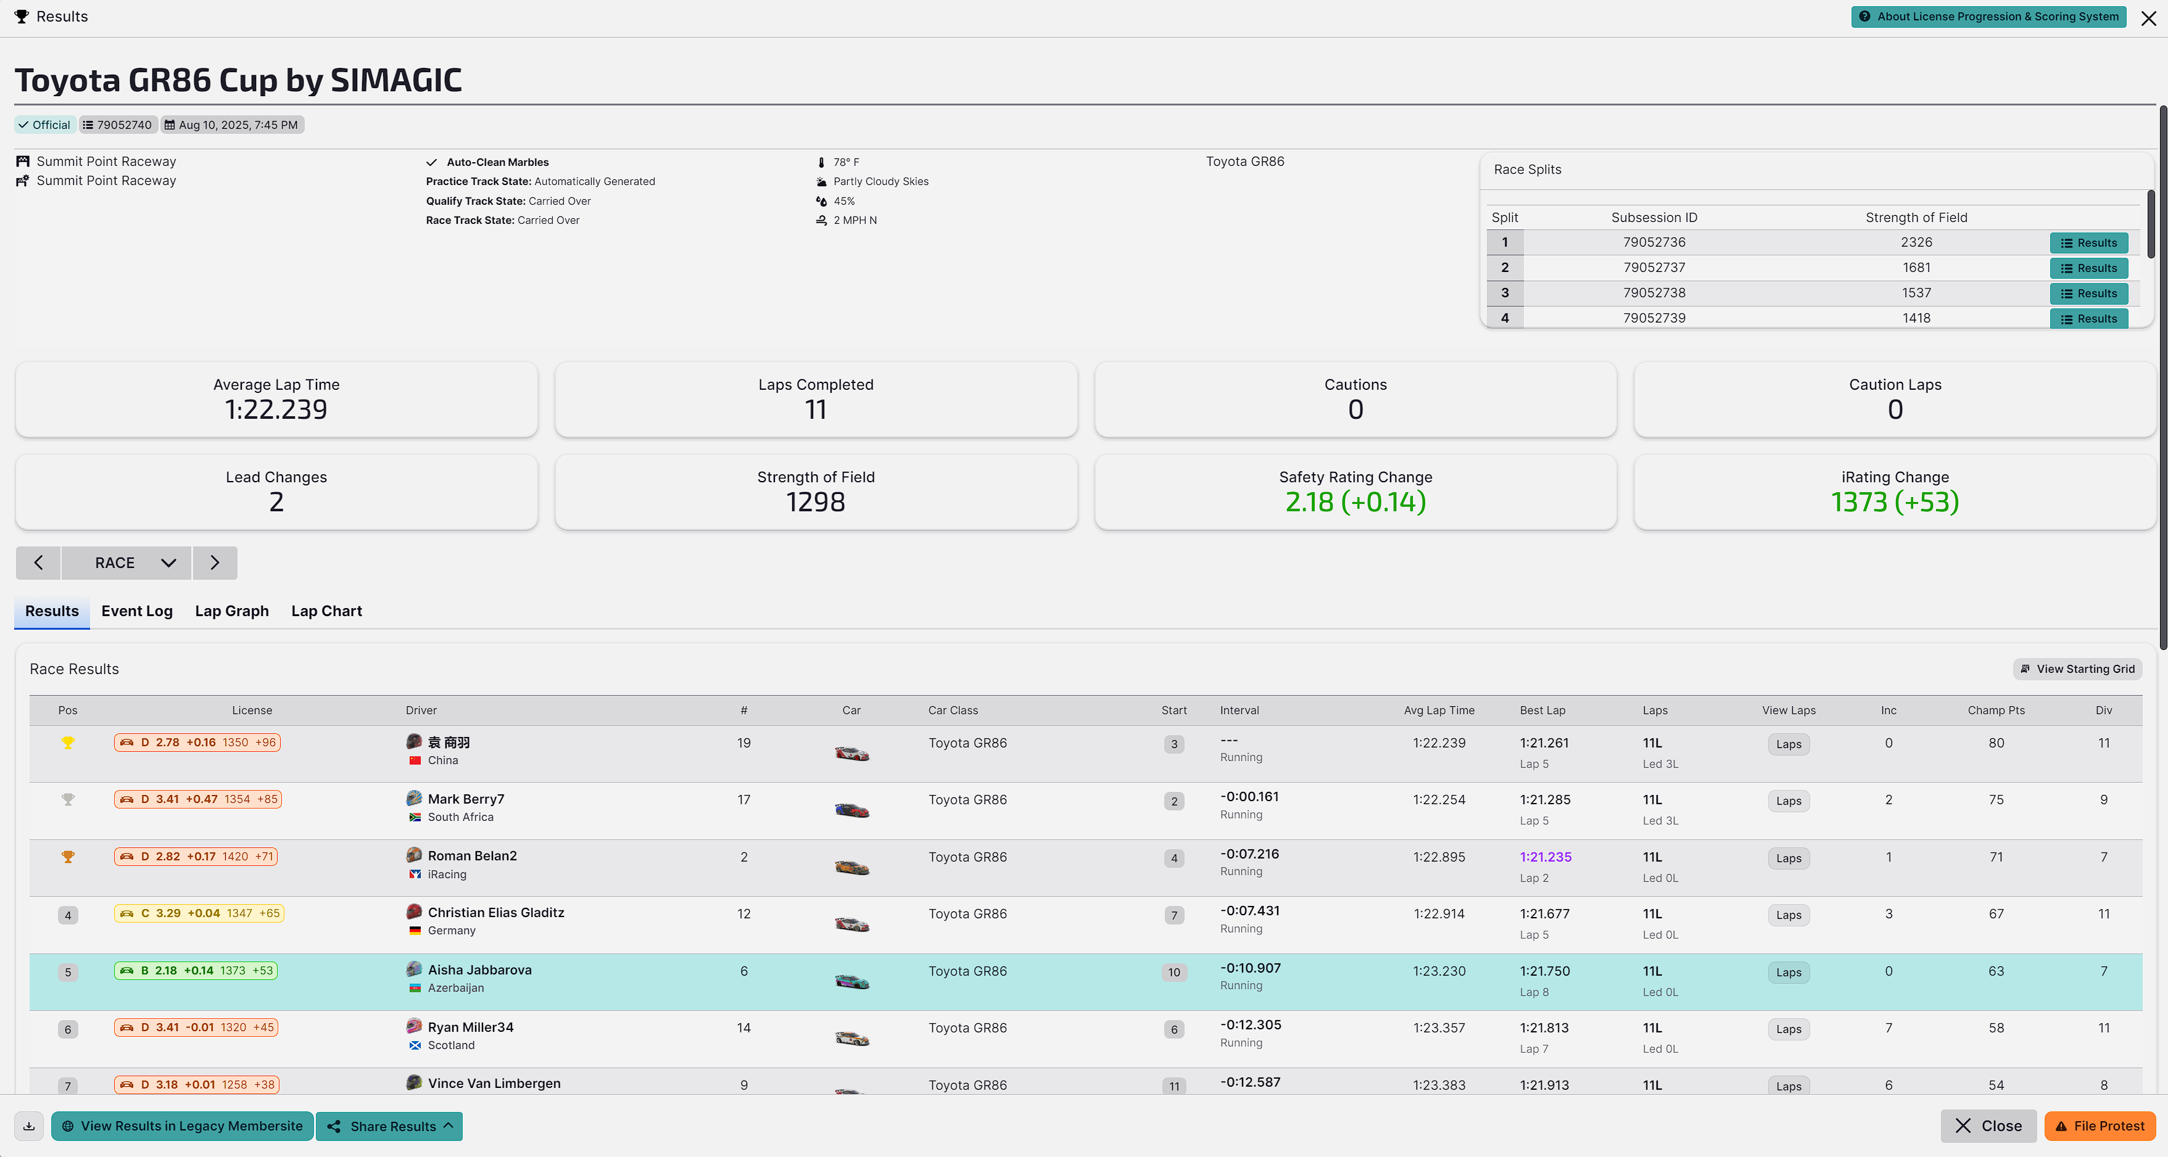Click Aisha Jabbarova's helmet icon
The width and height of the screenshot is (2168, 1157).
tap(414, 968)
